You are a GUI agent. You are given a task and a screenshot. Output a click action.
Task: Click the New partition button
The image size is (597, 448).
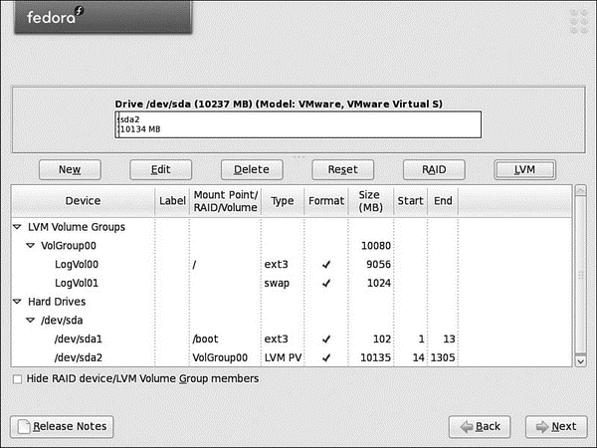click(70, 169)
